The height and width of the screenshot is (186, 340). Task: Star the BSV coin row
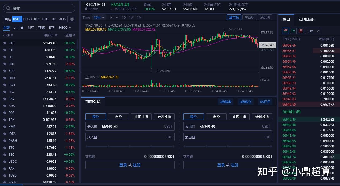pos(5,99)
